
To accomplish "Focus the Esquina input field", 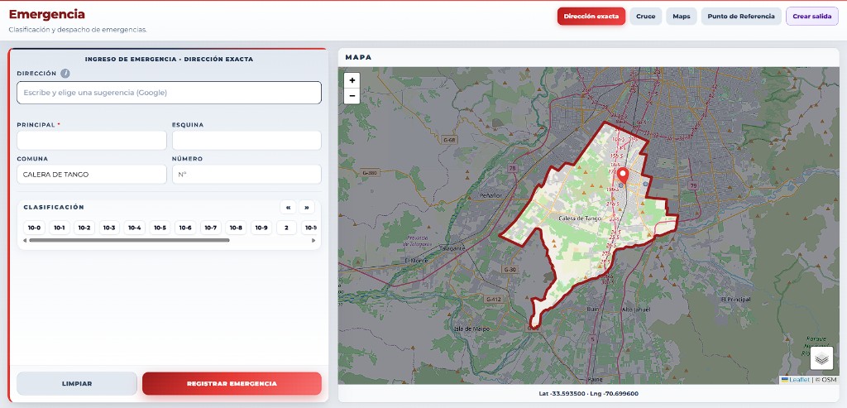I will coord(246,141).
